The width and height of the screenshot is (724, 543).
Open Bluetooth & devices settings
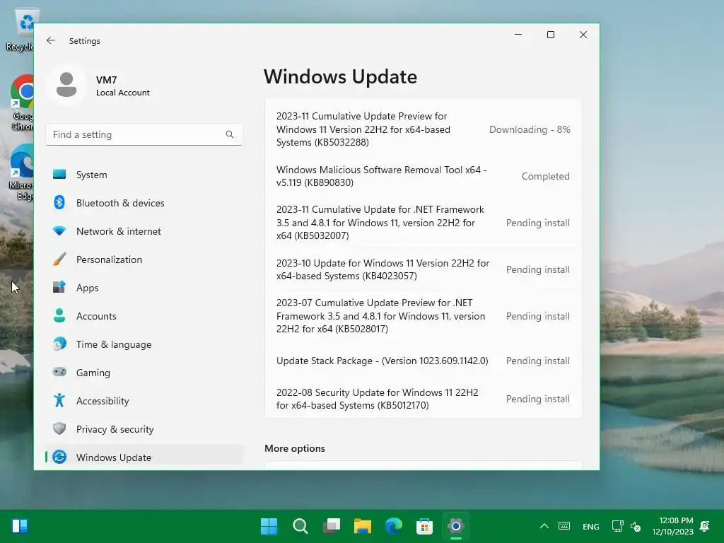pos(144,203)
